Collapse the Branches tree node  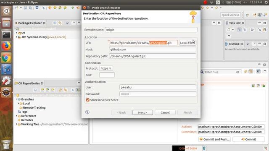click(x=17, y=99)
